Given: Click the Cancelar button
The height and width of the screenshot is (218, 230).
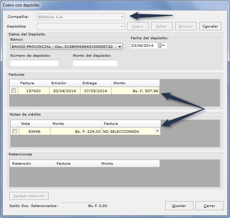Looking at the screenshot, I should (x=210, y=26).
